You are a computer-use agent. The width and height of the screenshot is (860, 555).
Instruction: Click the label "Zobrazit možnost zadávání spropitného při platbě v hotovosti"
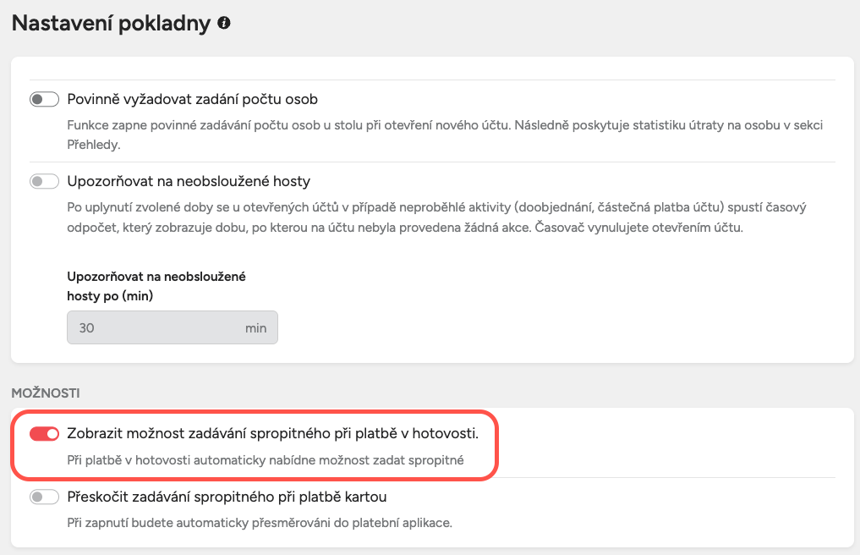(272, 434)
